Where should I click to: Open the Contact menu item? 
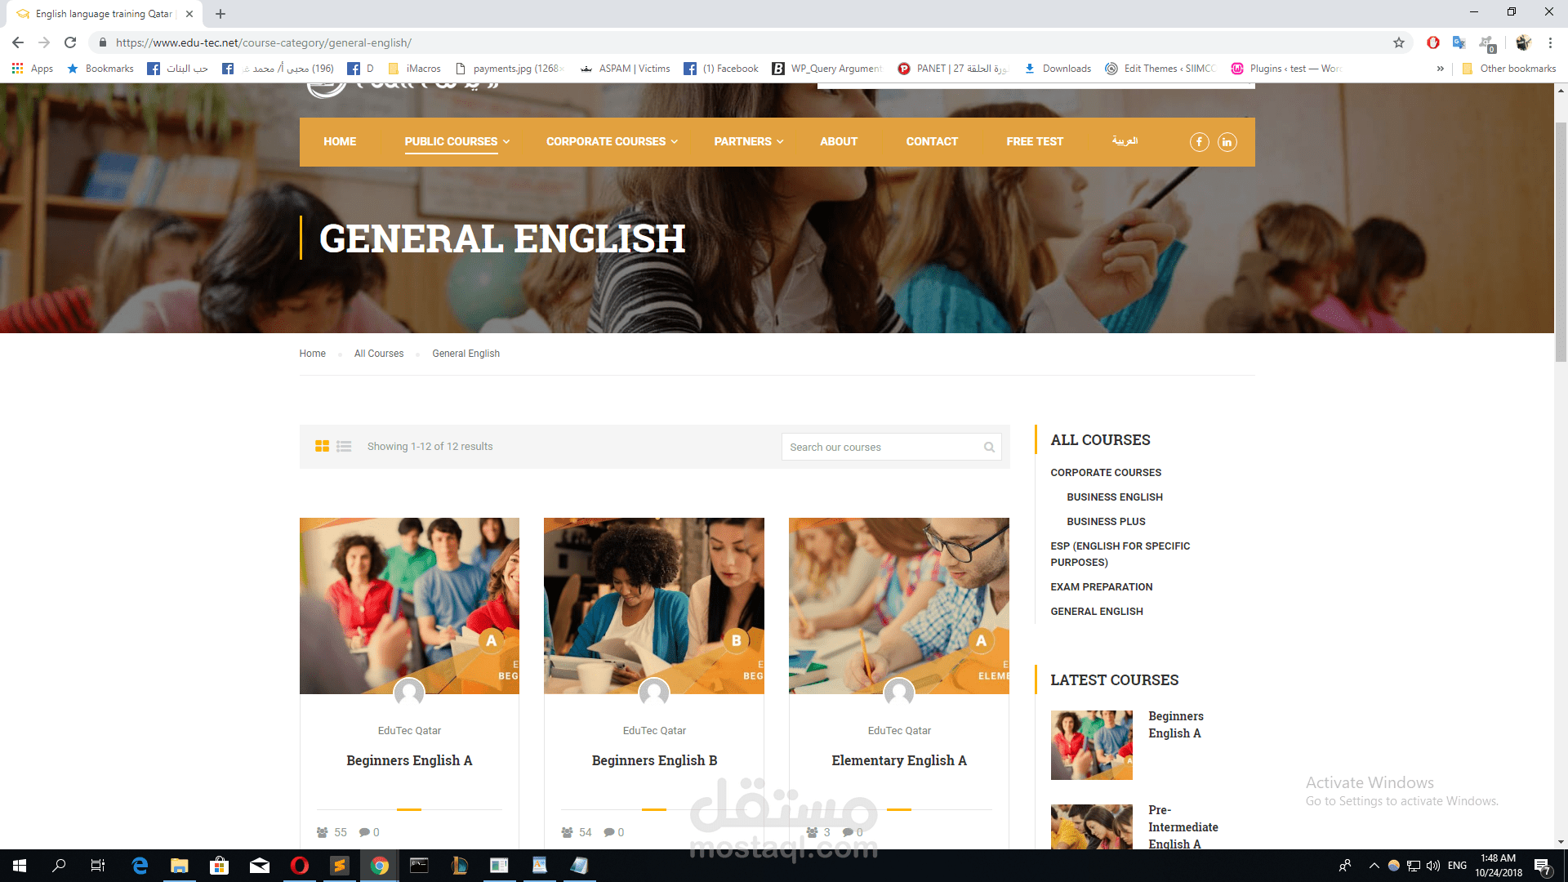[x=932, y=142]
